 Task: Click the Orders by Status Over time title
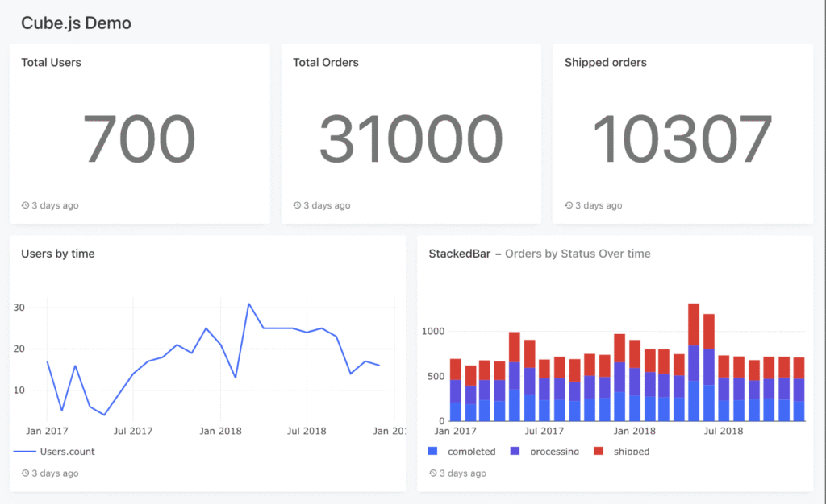(x=578, y=254)
